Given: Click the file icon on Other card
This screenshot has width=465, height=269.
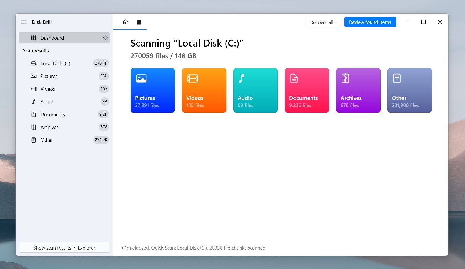Looking at the screenshot, I should pos(397,78).
